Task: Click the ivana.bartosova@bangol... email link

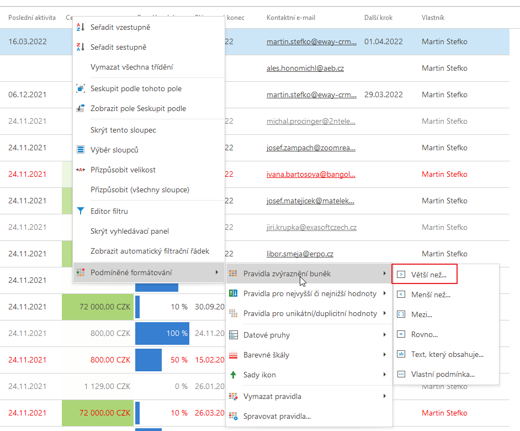Action: pyautogui.click(x=311, y=174)
